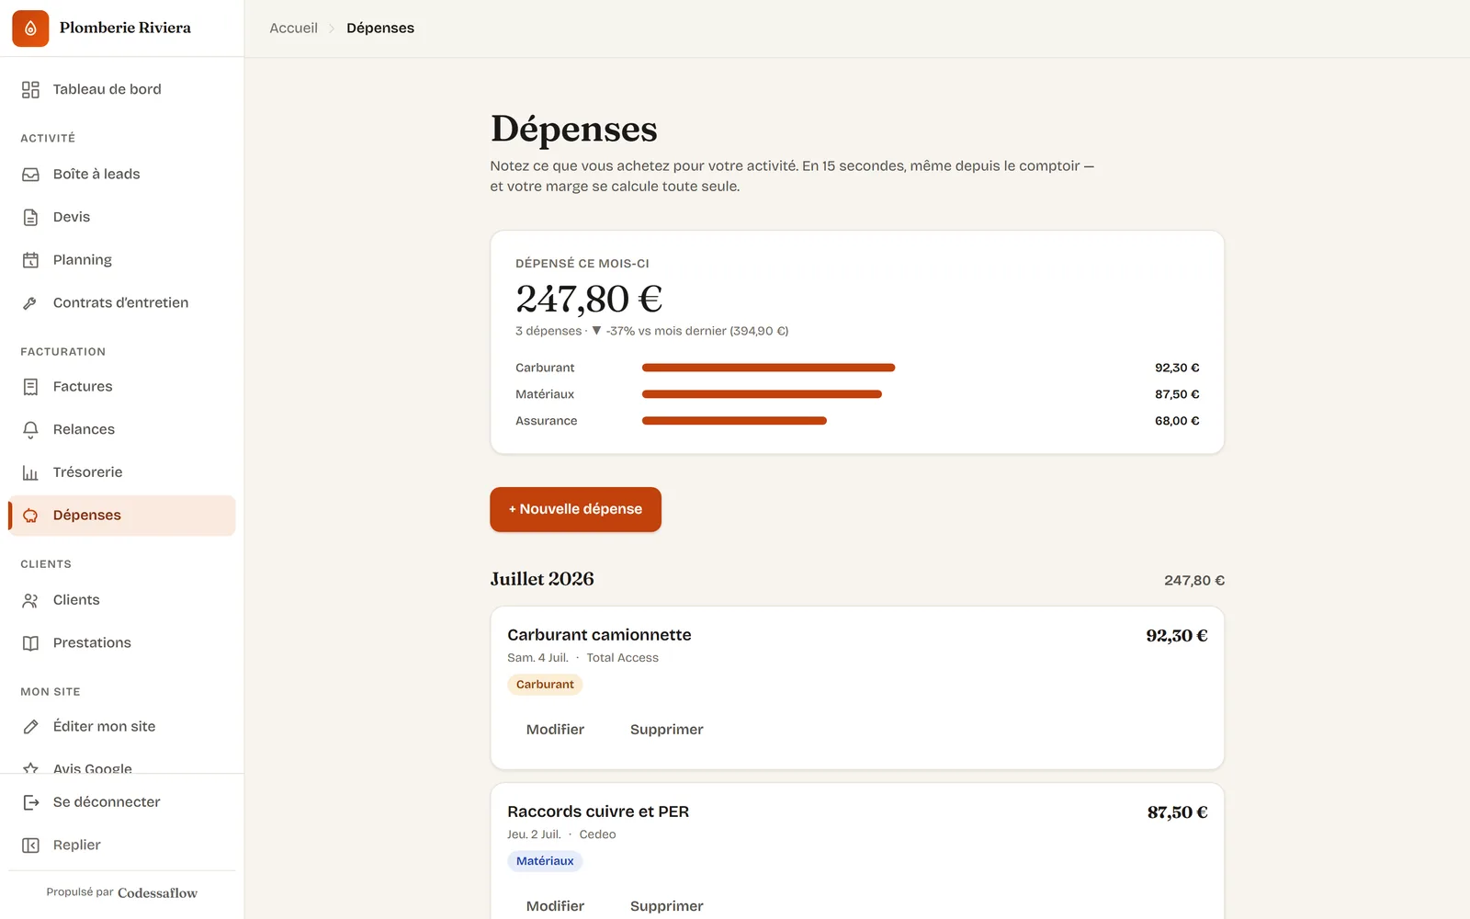
Task: Select Trésorerie in the sidebar
Action: [122, 472]
